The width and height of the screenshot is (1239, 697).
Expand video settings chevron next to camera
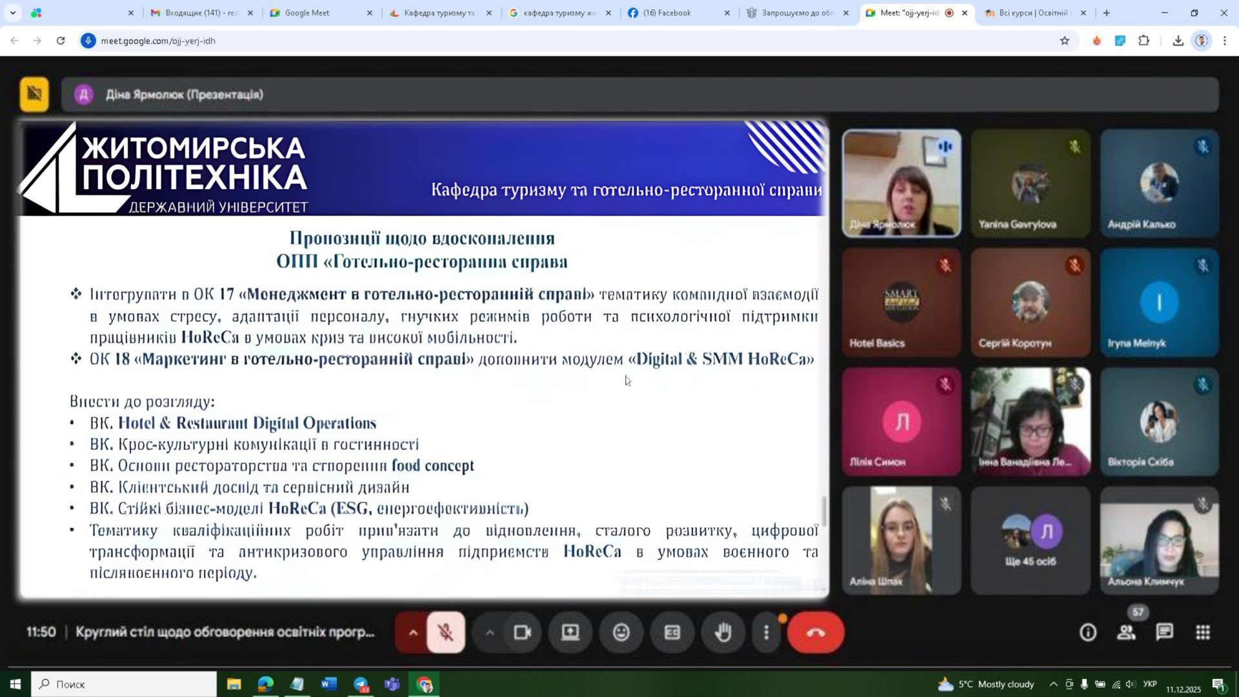point(490,632)
